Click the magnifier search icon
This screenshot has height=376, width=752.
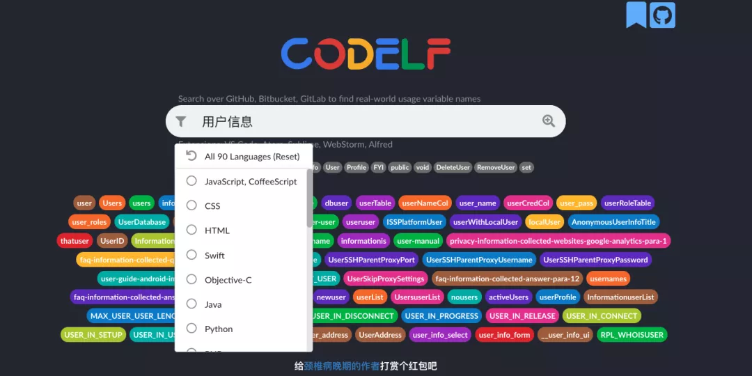coord(549,121)
